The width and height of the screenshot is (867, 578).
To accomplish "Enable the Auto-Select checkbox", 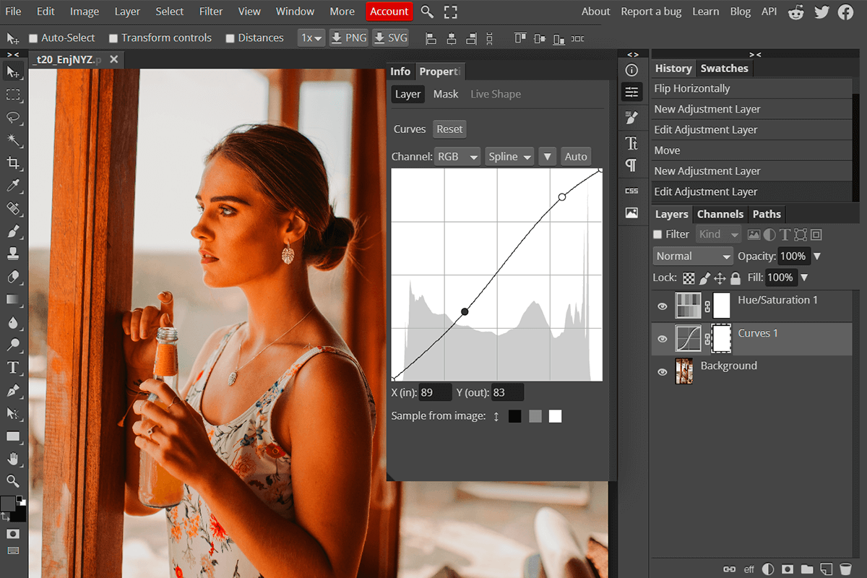I will (32, 38).
